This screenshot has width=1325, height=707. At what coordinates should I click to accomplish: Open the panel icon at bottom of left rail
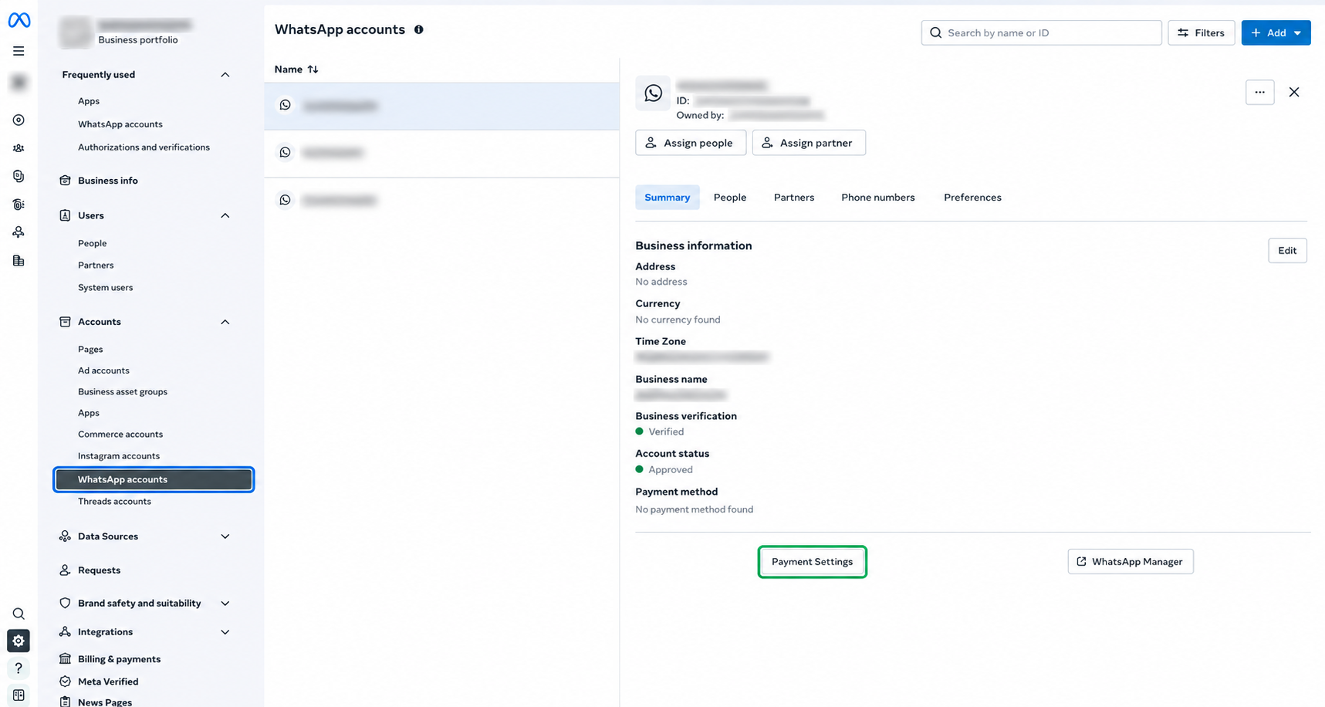click(19, 695)
